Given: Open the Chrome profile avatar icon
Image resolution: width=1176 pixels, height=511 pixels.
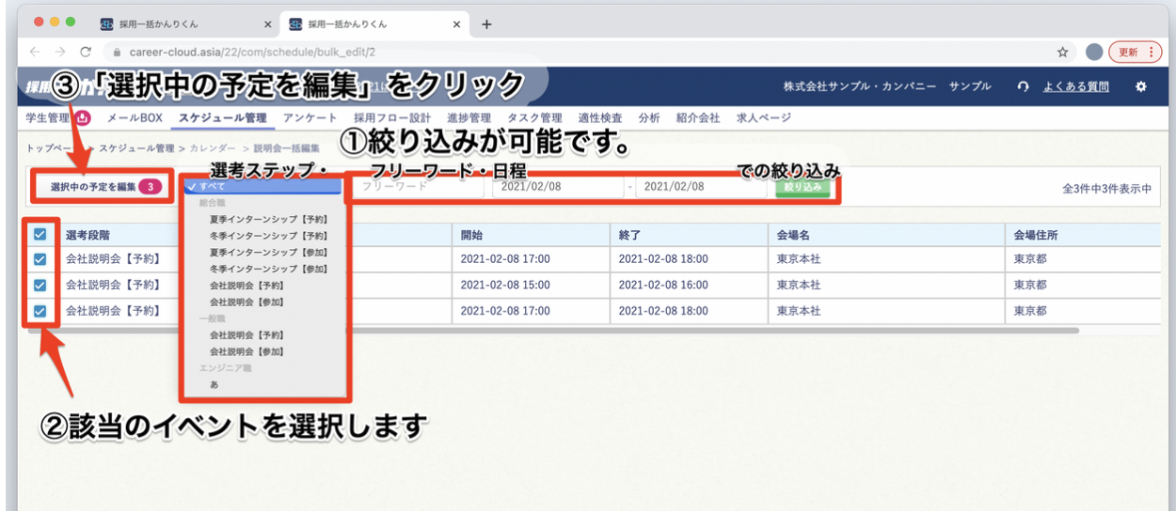Looking at the screenshot, I should point(1093,52).
